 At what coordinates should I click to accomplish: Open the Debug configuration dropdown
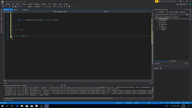(30, 7)
